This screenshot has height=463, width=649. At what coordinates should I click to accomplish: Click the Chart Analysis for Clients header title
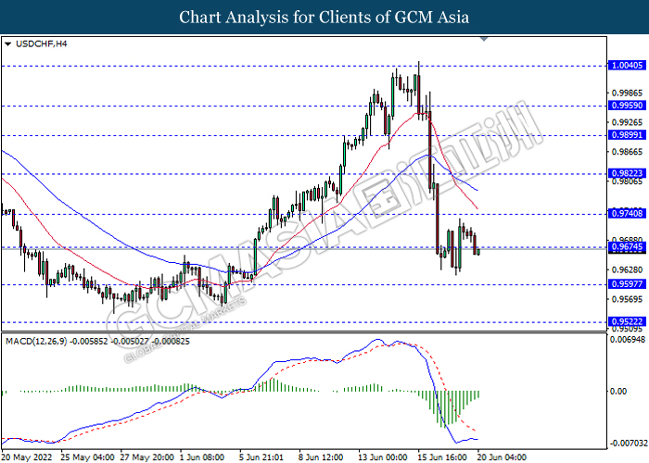click(324, 18)
